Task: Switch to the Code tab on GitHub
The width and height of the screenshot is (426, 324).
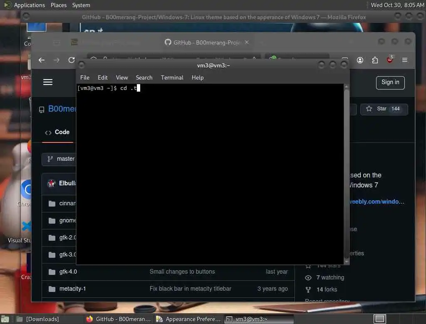Action: (57, 132)
